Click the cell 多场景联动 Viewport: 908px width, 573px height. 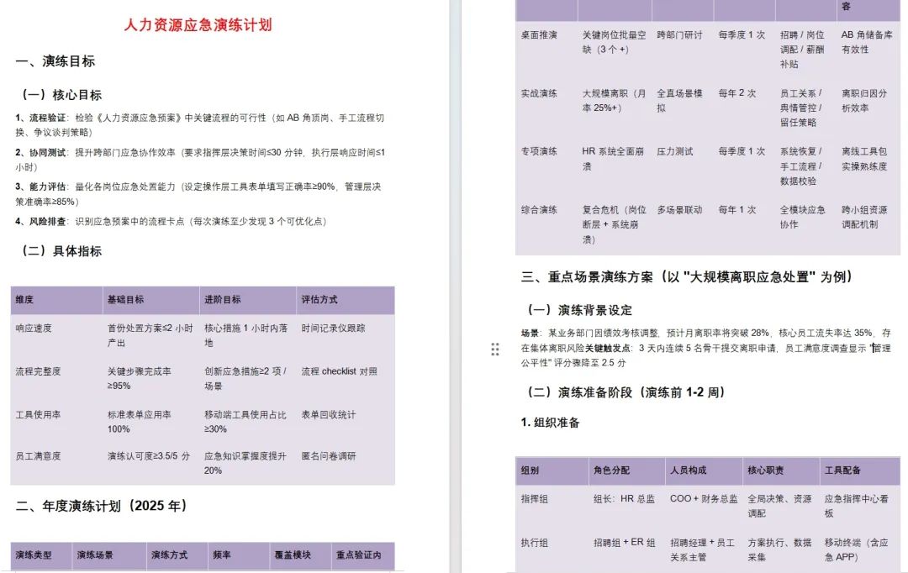[x=680, y=210]
